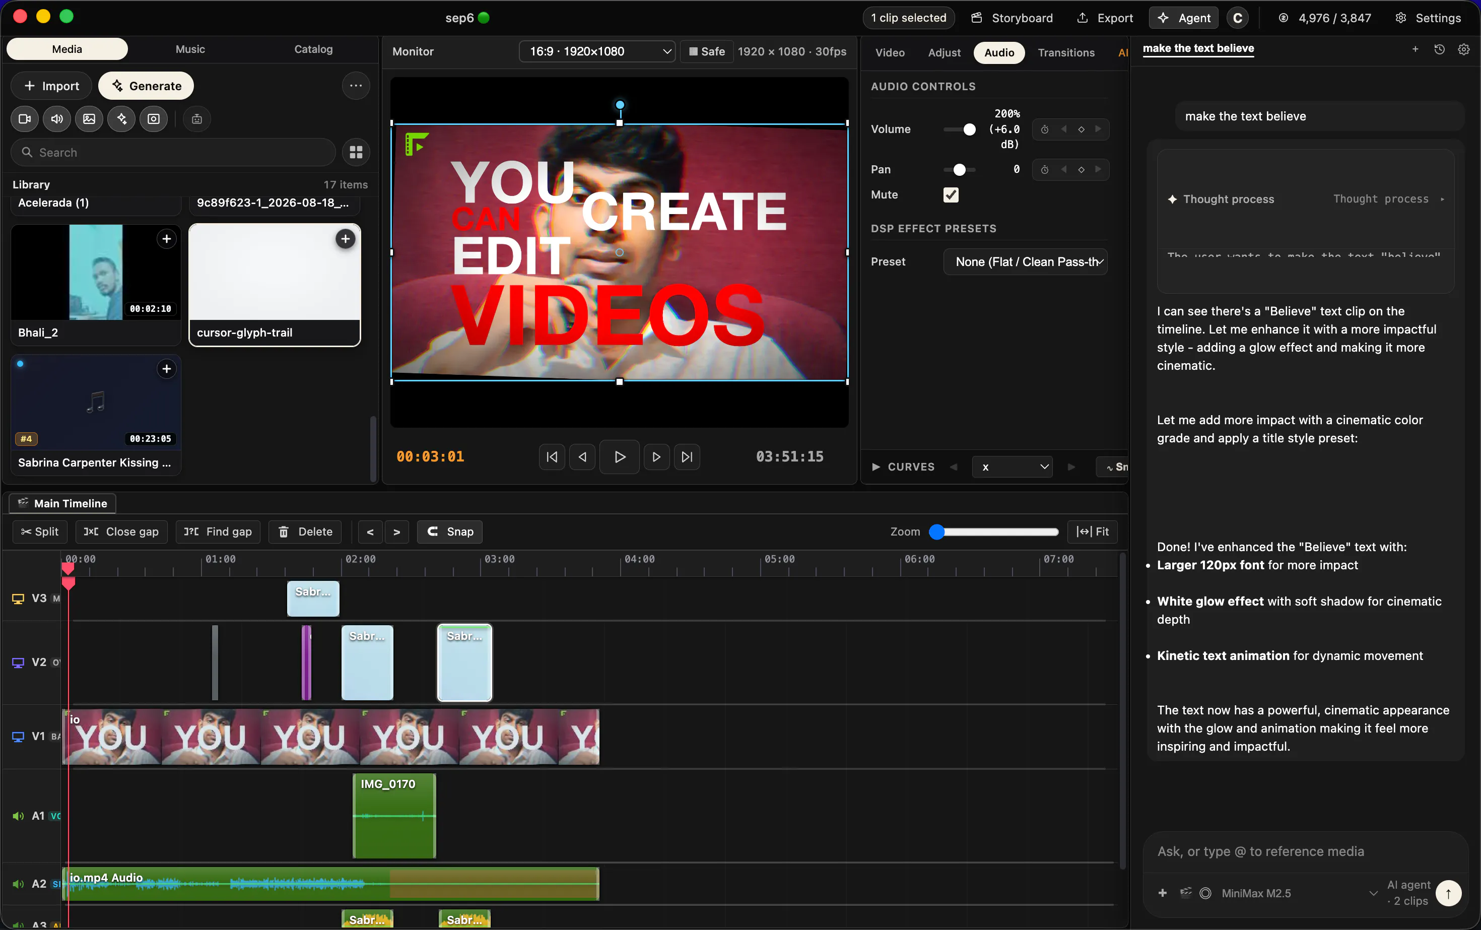
Task: Click the Pan keyframe stopwatch icon
Action: pos(1044,169)
